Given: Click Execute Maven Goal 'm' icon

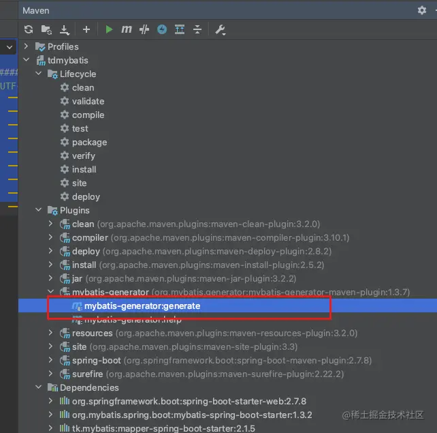Looking at the screenshot, I should [x=127, y=29].
